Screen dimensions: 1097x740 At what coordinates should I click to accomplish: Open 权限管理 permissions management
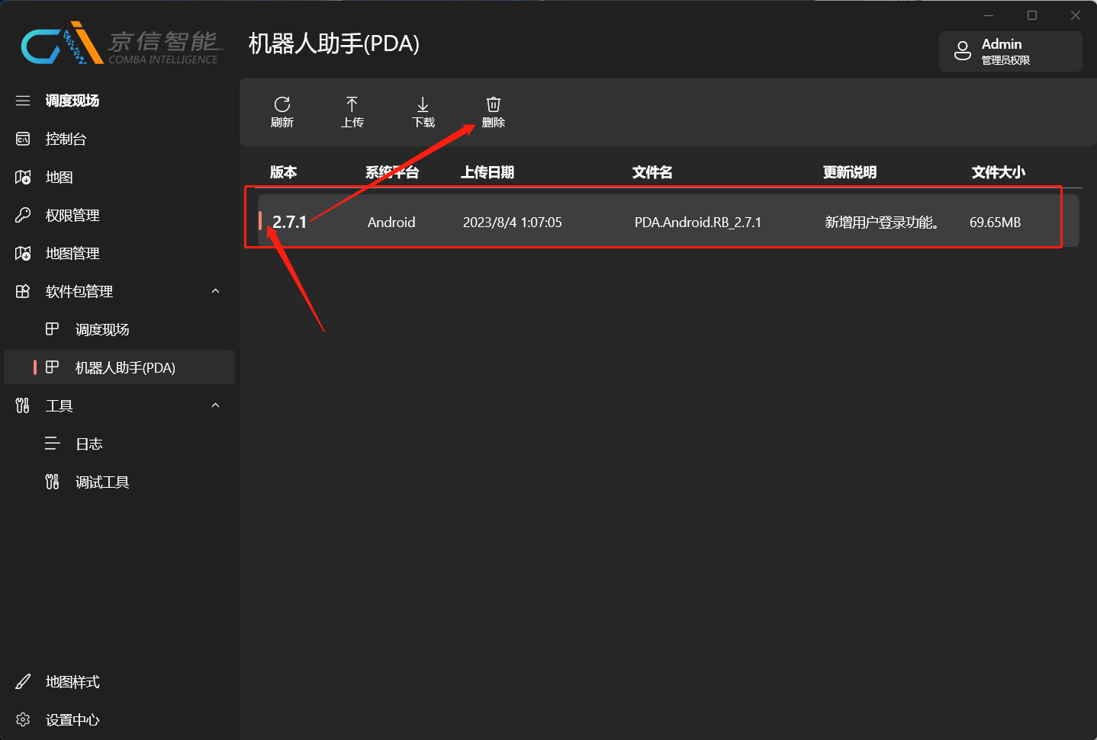coord(72,215)
